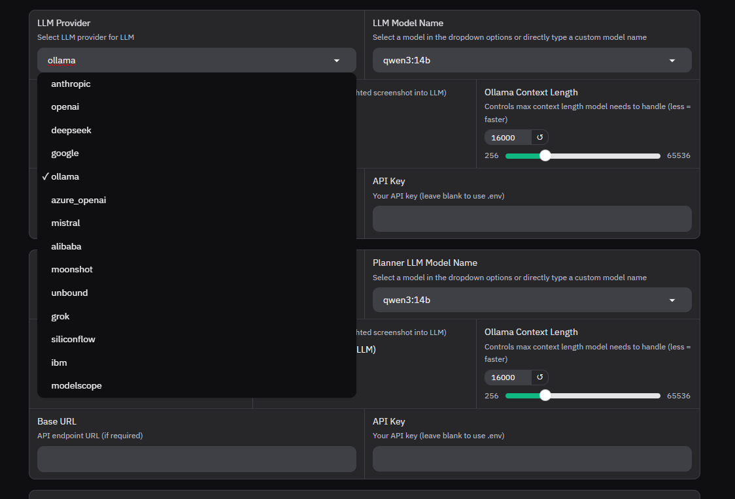Image resolution: width=735 pixels, height=499 pixels.
Task: Click the upper slider maximum label 65536
Action: tap(678, 155)
